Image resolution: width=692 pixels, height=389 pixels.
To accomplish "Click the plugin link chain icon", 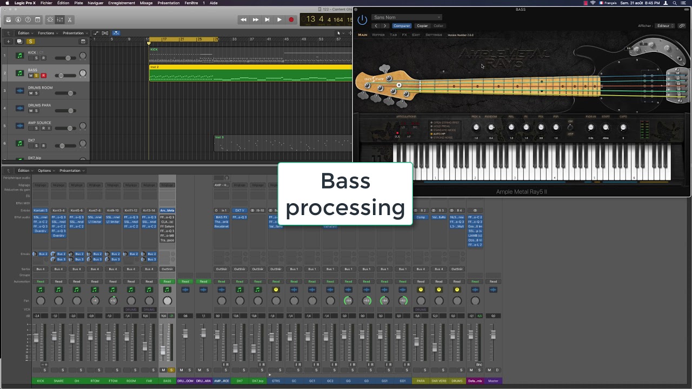I will [682, 25].
